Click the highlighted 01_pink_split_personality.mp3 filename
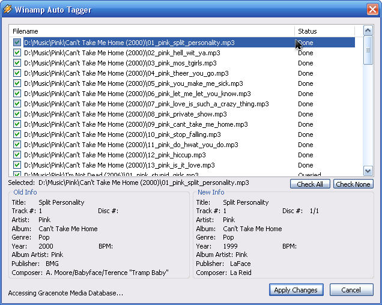This screenshot has height=305, width=382. (129, 43)
